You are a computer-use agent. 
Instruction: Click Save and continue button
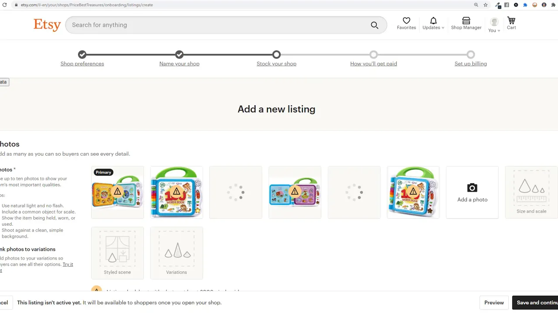[535, 303]
